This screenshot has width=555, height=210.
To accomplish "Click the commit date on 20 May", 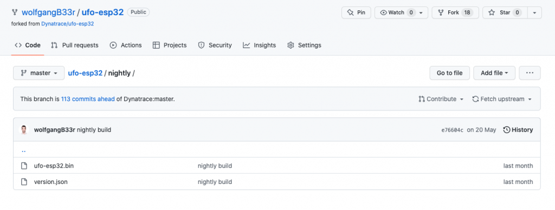I will pos(481,130).
